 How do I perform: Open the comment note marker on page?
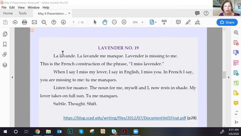pos(32,30)
